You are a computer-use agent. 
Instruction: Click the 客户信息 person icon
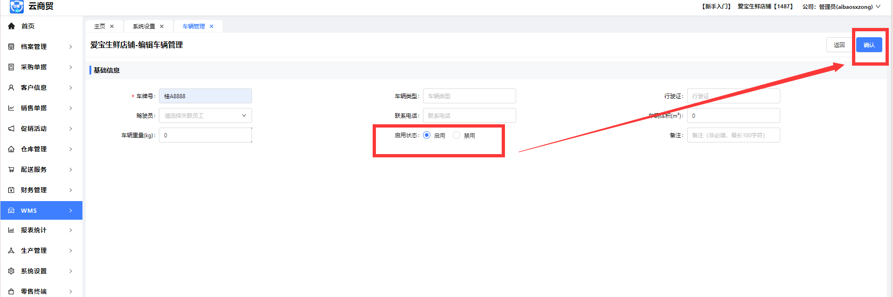point(11,88)
